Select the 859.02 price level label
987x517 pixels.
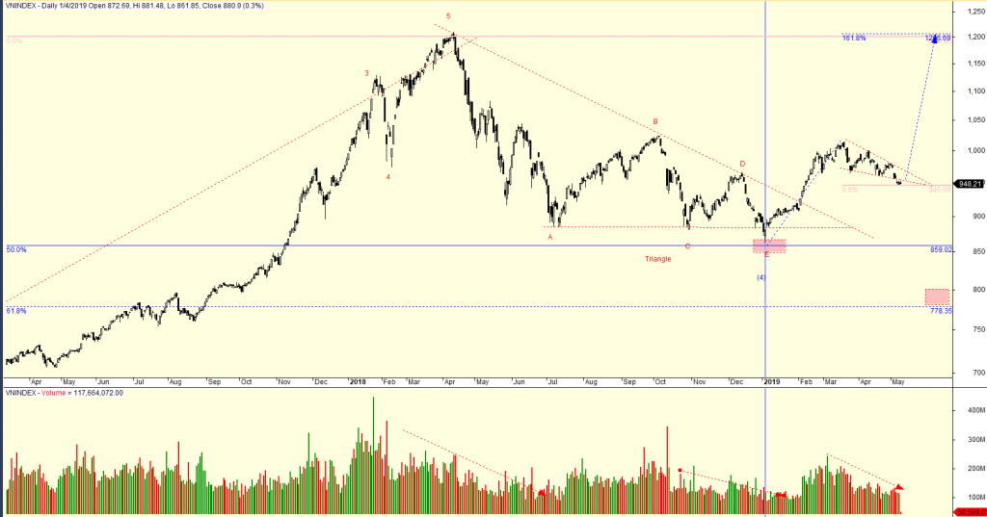941,249
